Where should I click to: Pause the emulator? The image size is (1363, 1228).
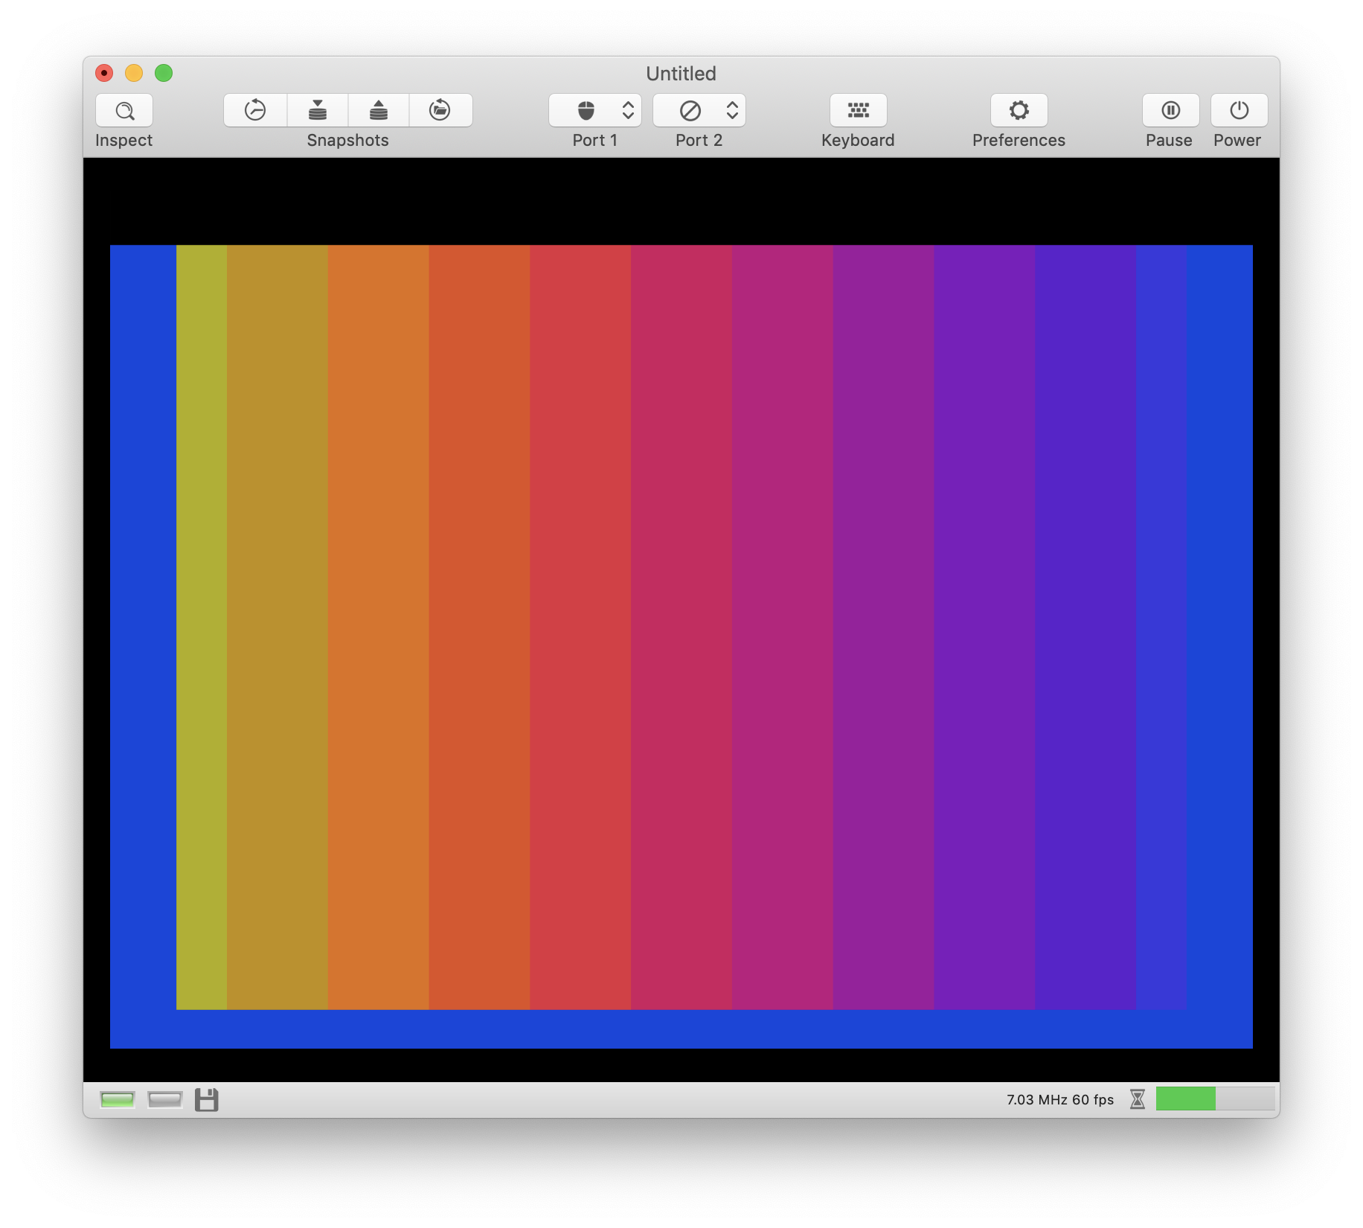tap(1171, 110)
